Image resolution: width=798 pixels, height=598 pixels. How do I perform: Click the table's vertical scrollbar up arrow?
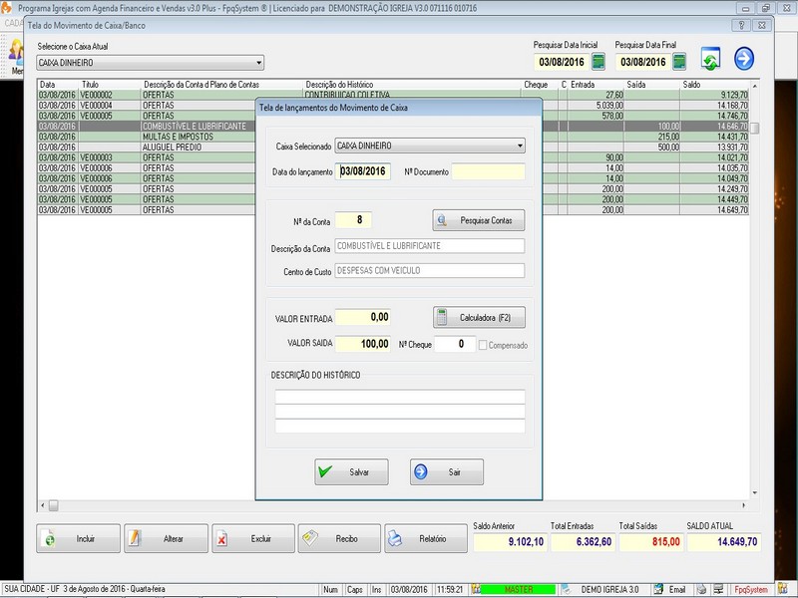755,86
